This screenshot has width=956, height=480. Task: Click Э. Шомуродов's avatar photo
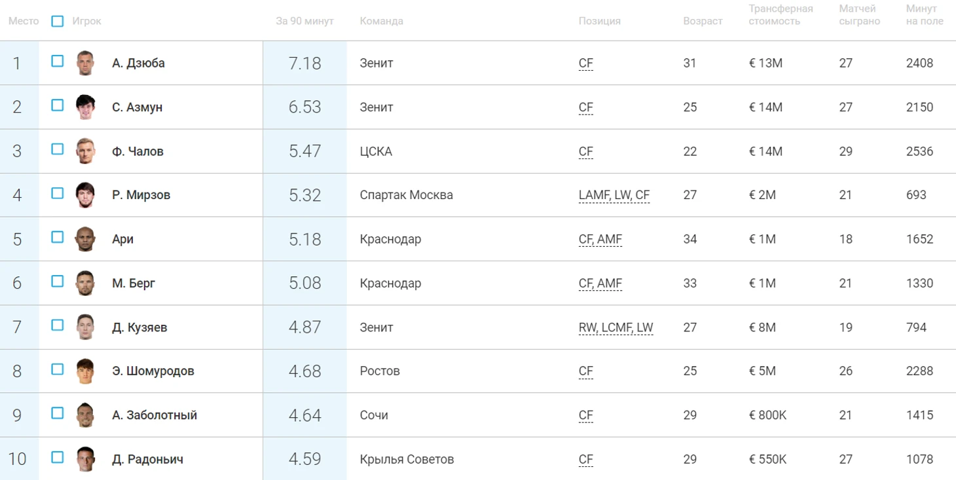point(85,371)
